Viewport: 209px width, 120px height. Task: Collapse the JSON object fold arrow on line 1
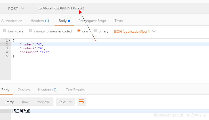coord(10,40)
